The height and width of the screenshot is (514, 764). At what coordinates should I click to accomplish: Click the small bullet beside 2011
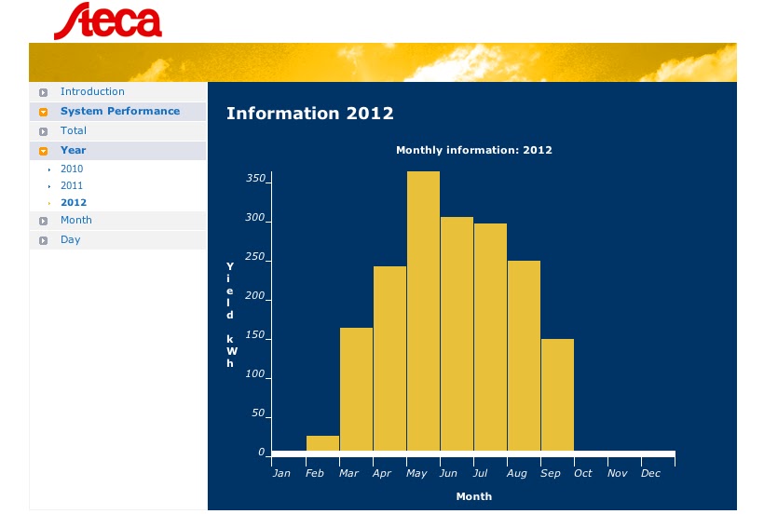click(49, 186)
